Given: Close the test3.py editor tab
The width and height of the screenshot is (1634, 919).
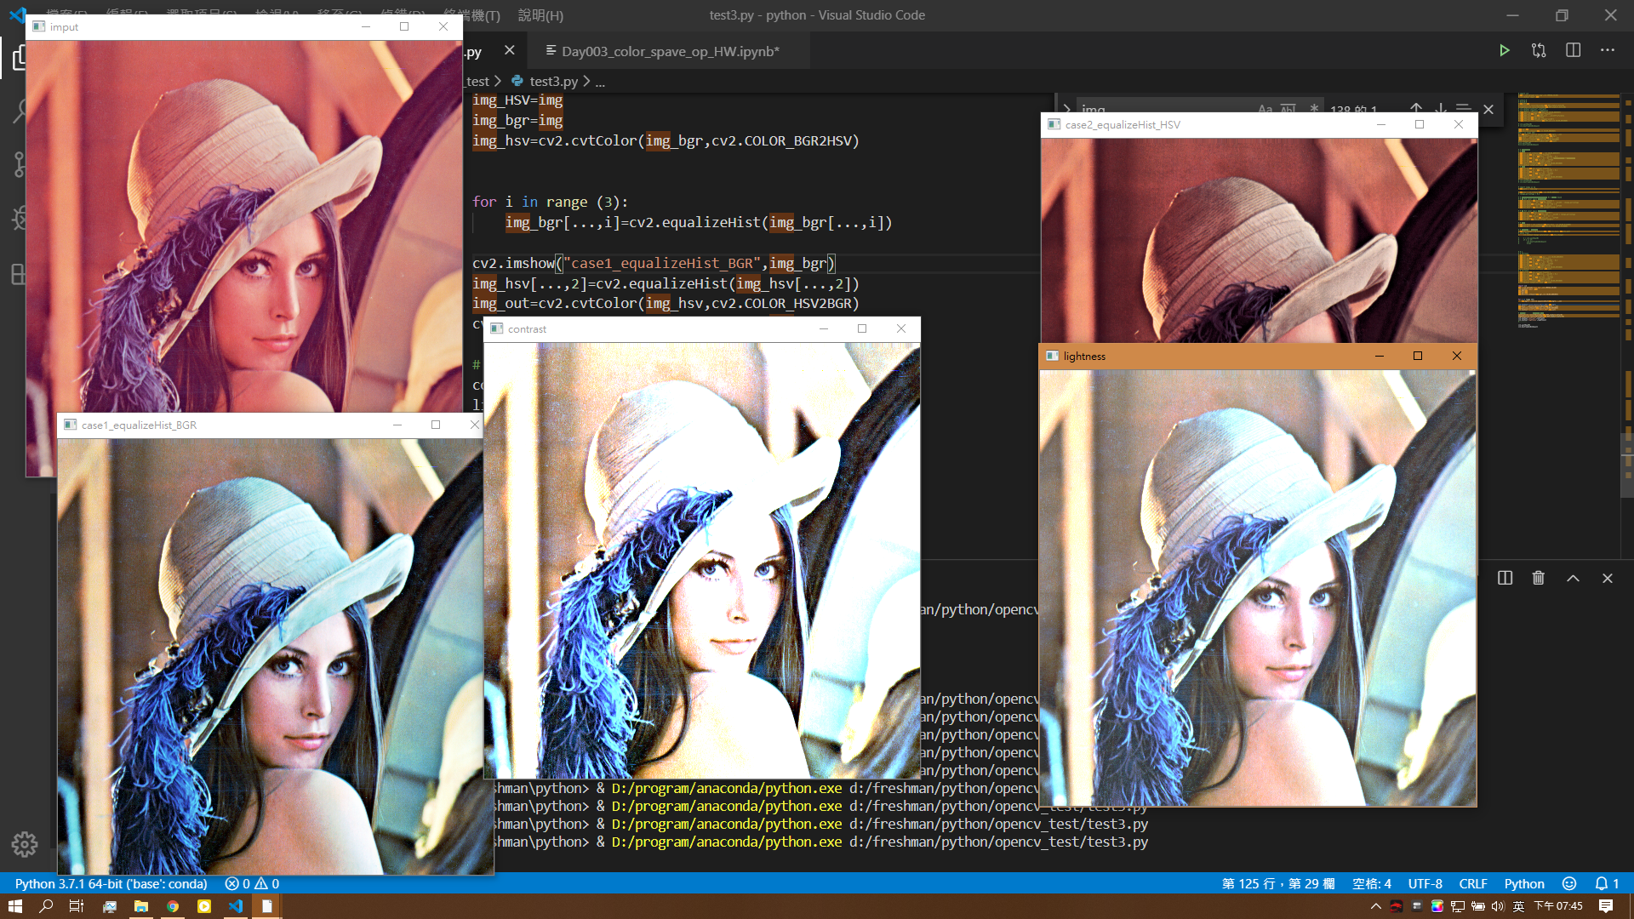Looking at the screenshot, I should [509, 50].
